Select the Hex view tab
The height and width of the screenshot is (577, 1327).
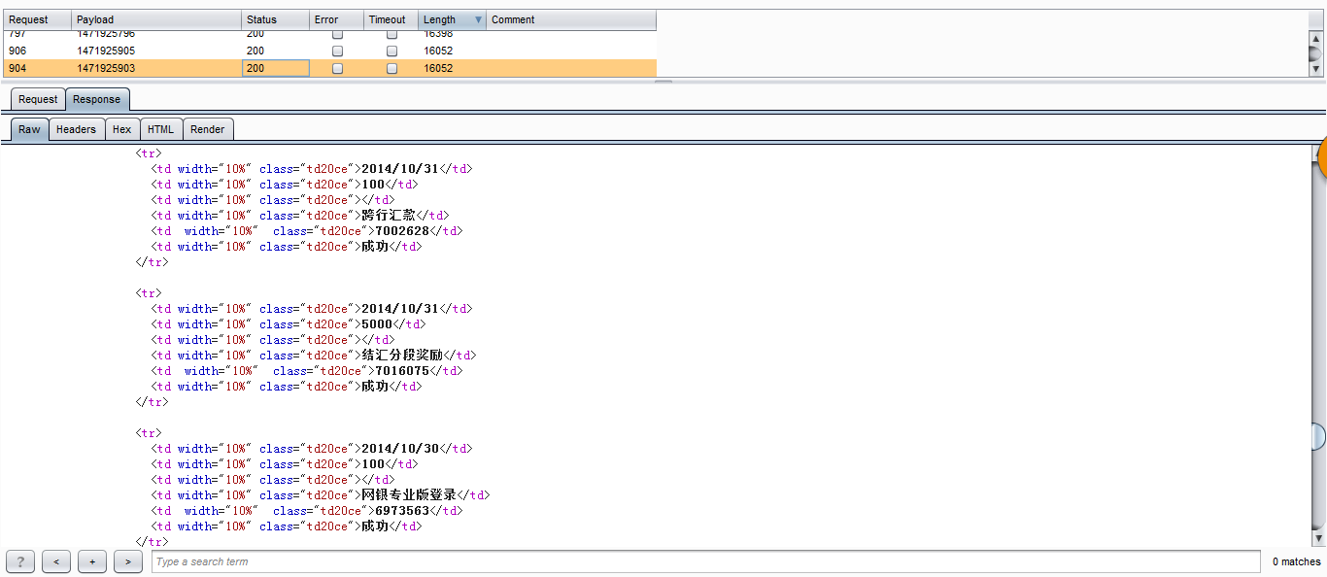click(121, 129)
